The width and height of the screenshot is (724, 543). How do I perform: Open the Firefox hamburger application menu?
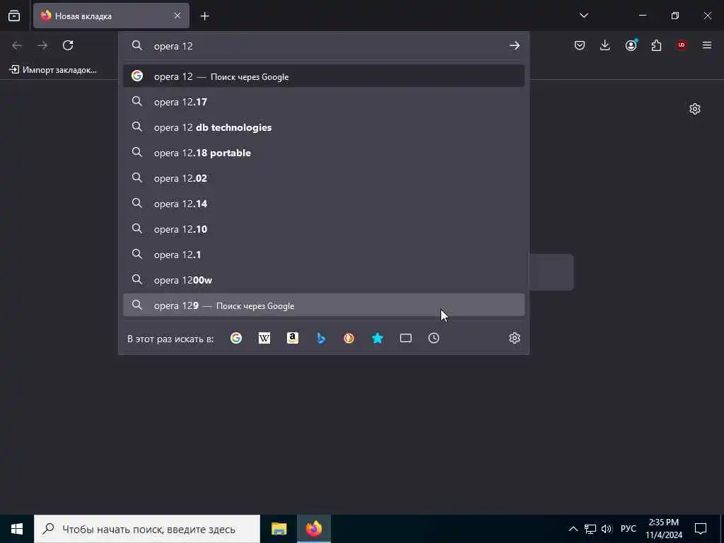707,45
